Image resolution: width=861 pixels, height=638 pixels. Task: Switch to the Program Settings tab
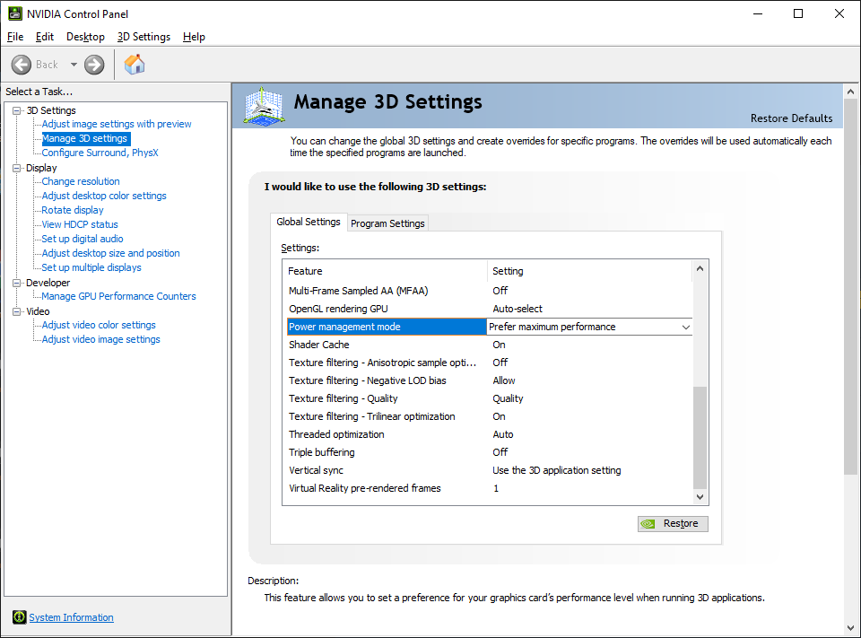pos(387,223)
